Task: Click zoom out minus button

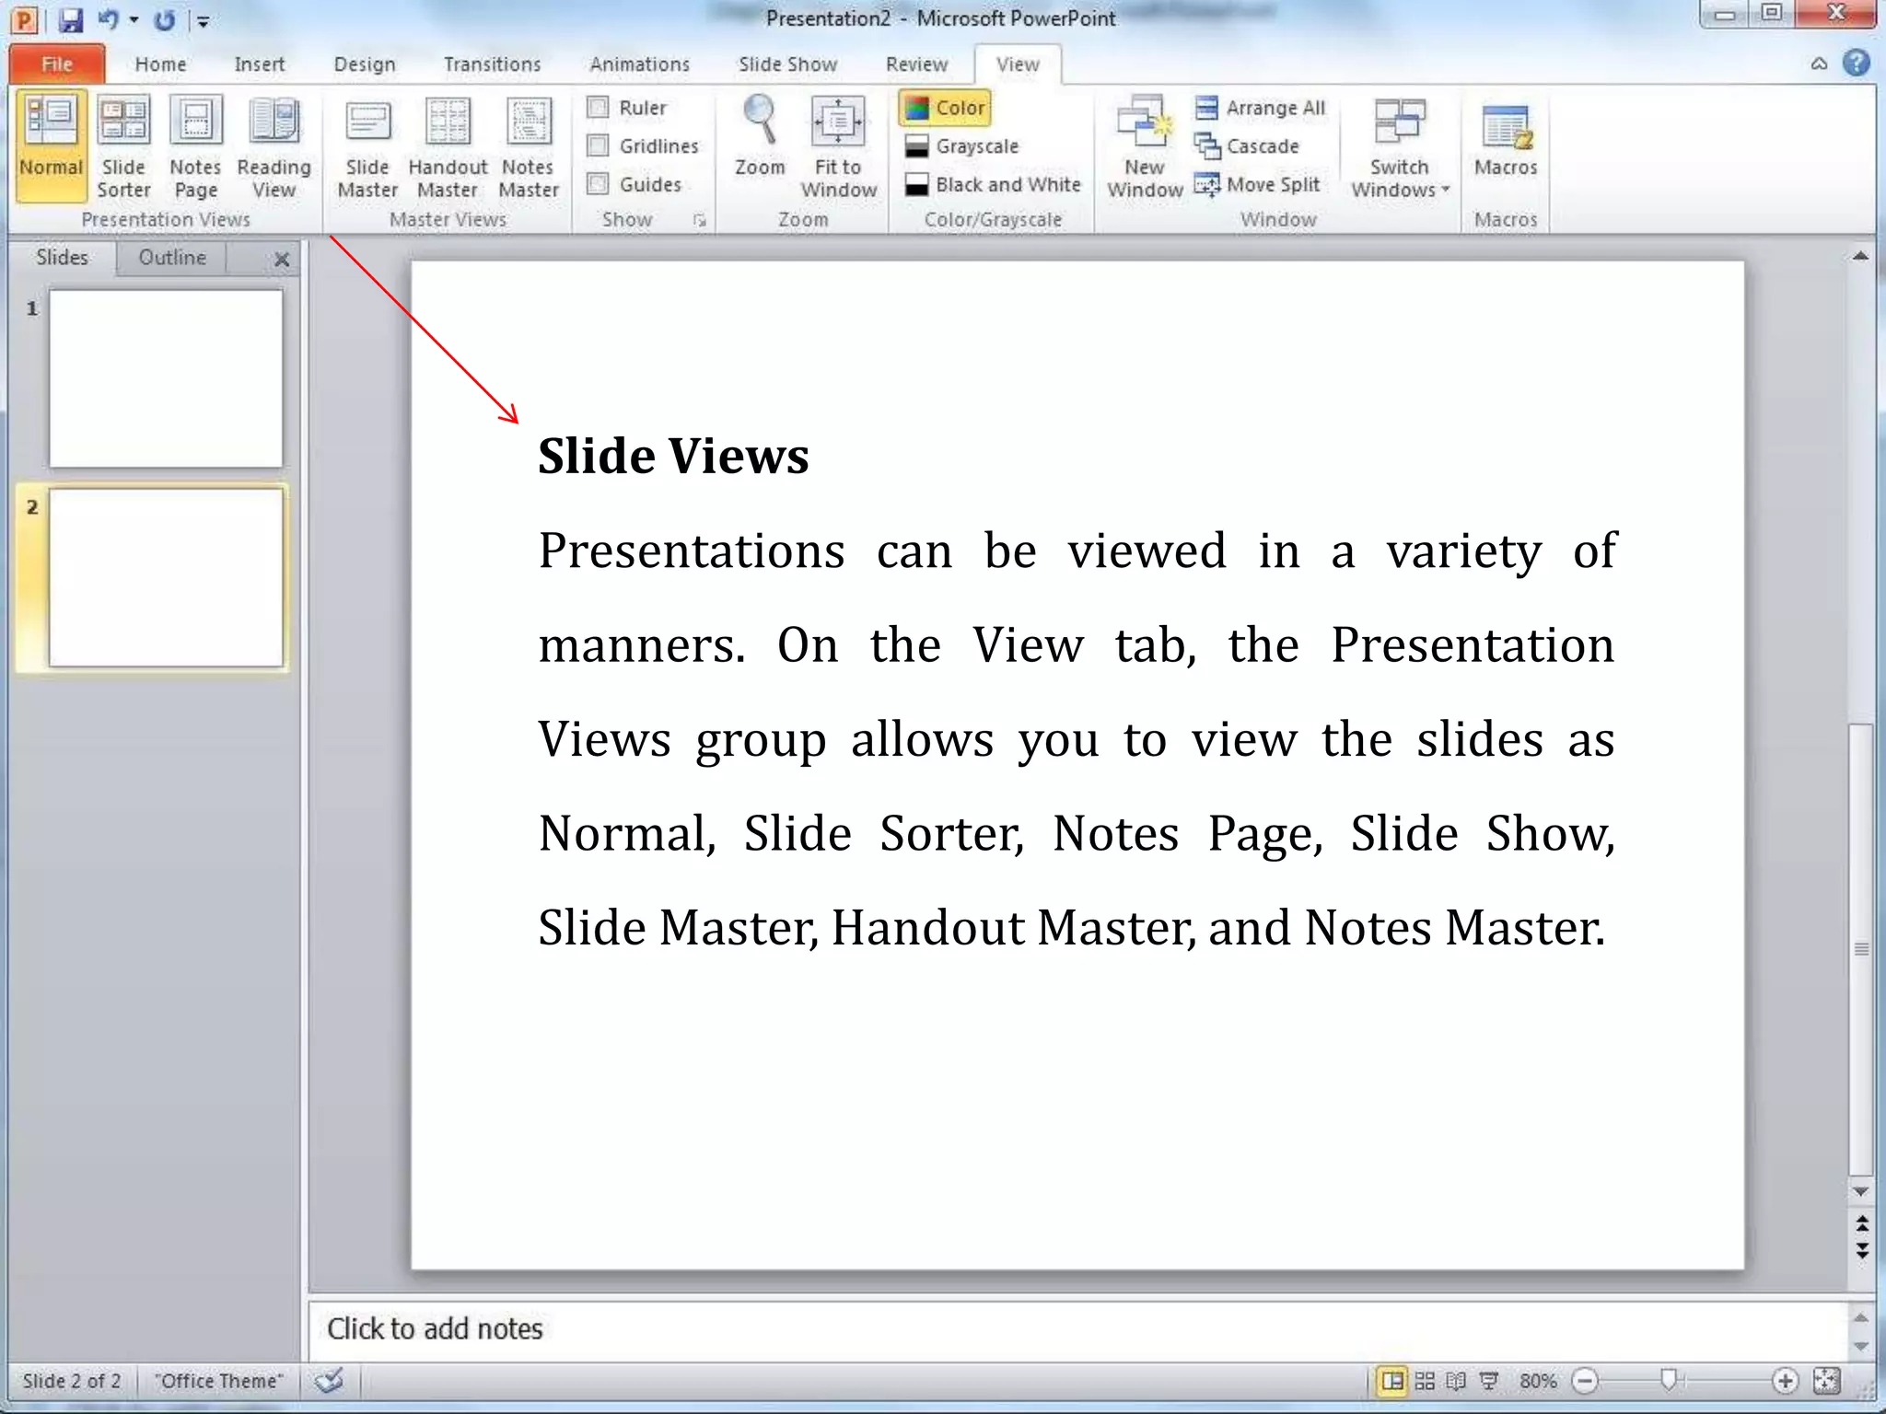Action: [1585, 1381]
